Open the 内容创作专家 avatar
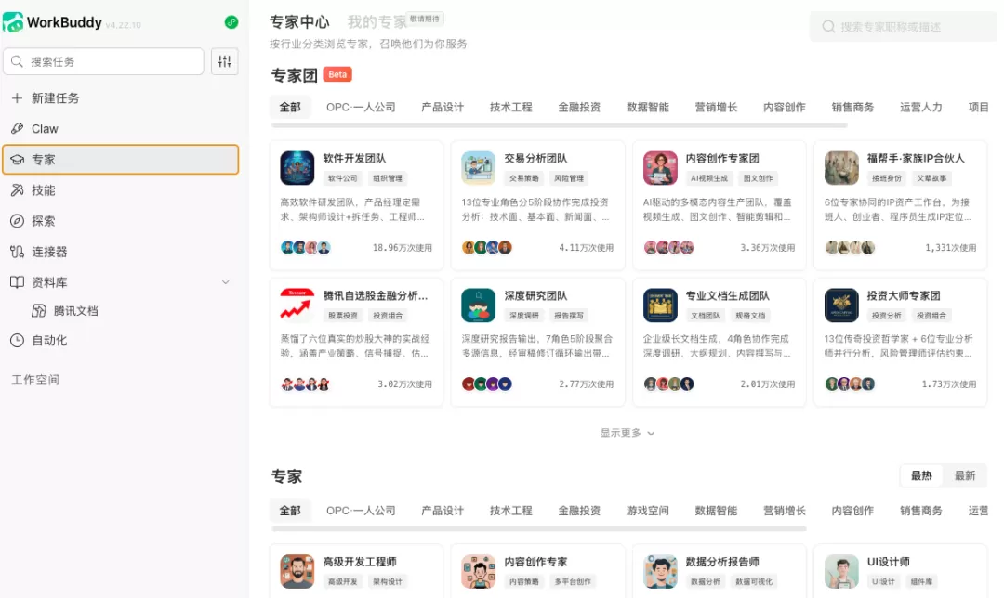The width and height of the screenshot is (1004, 598). point(479,571)
